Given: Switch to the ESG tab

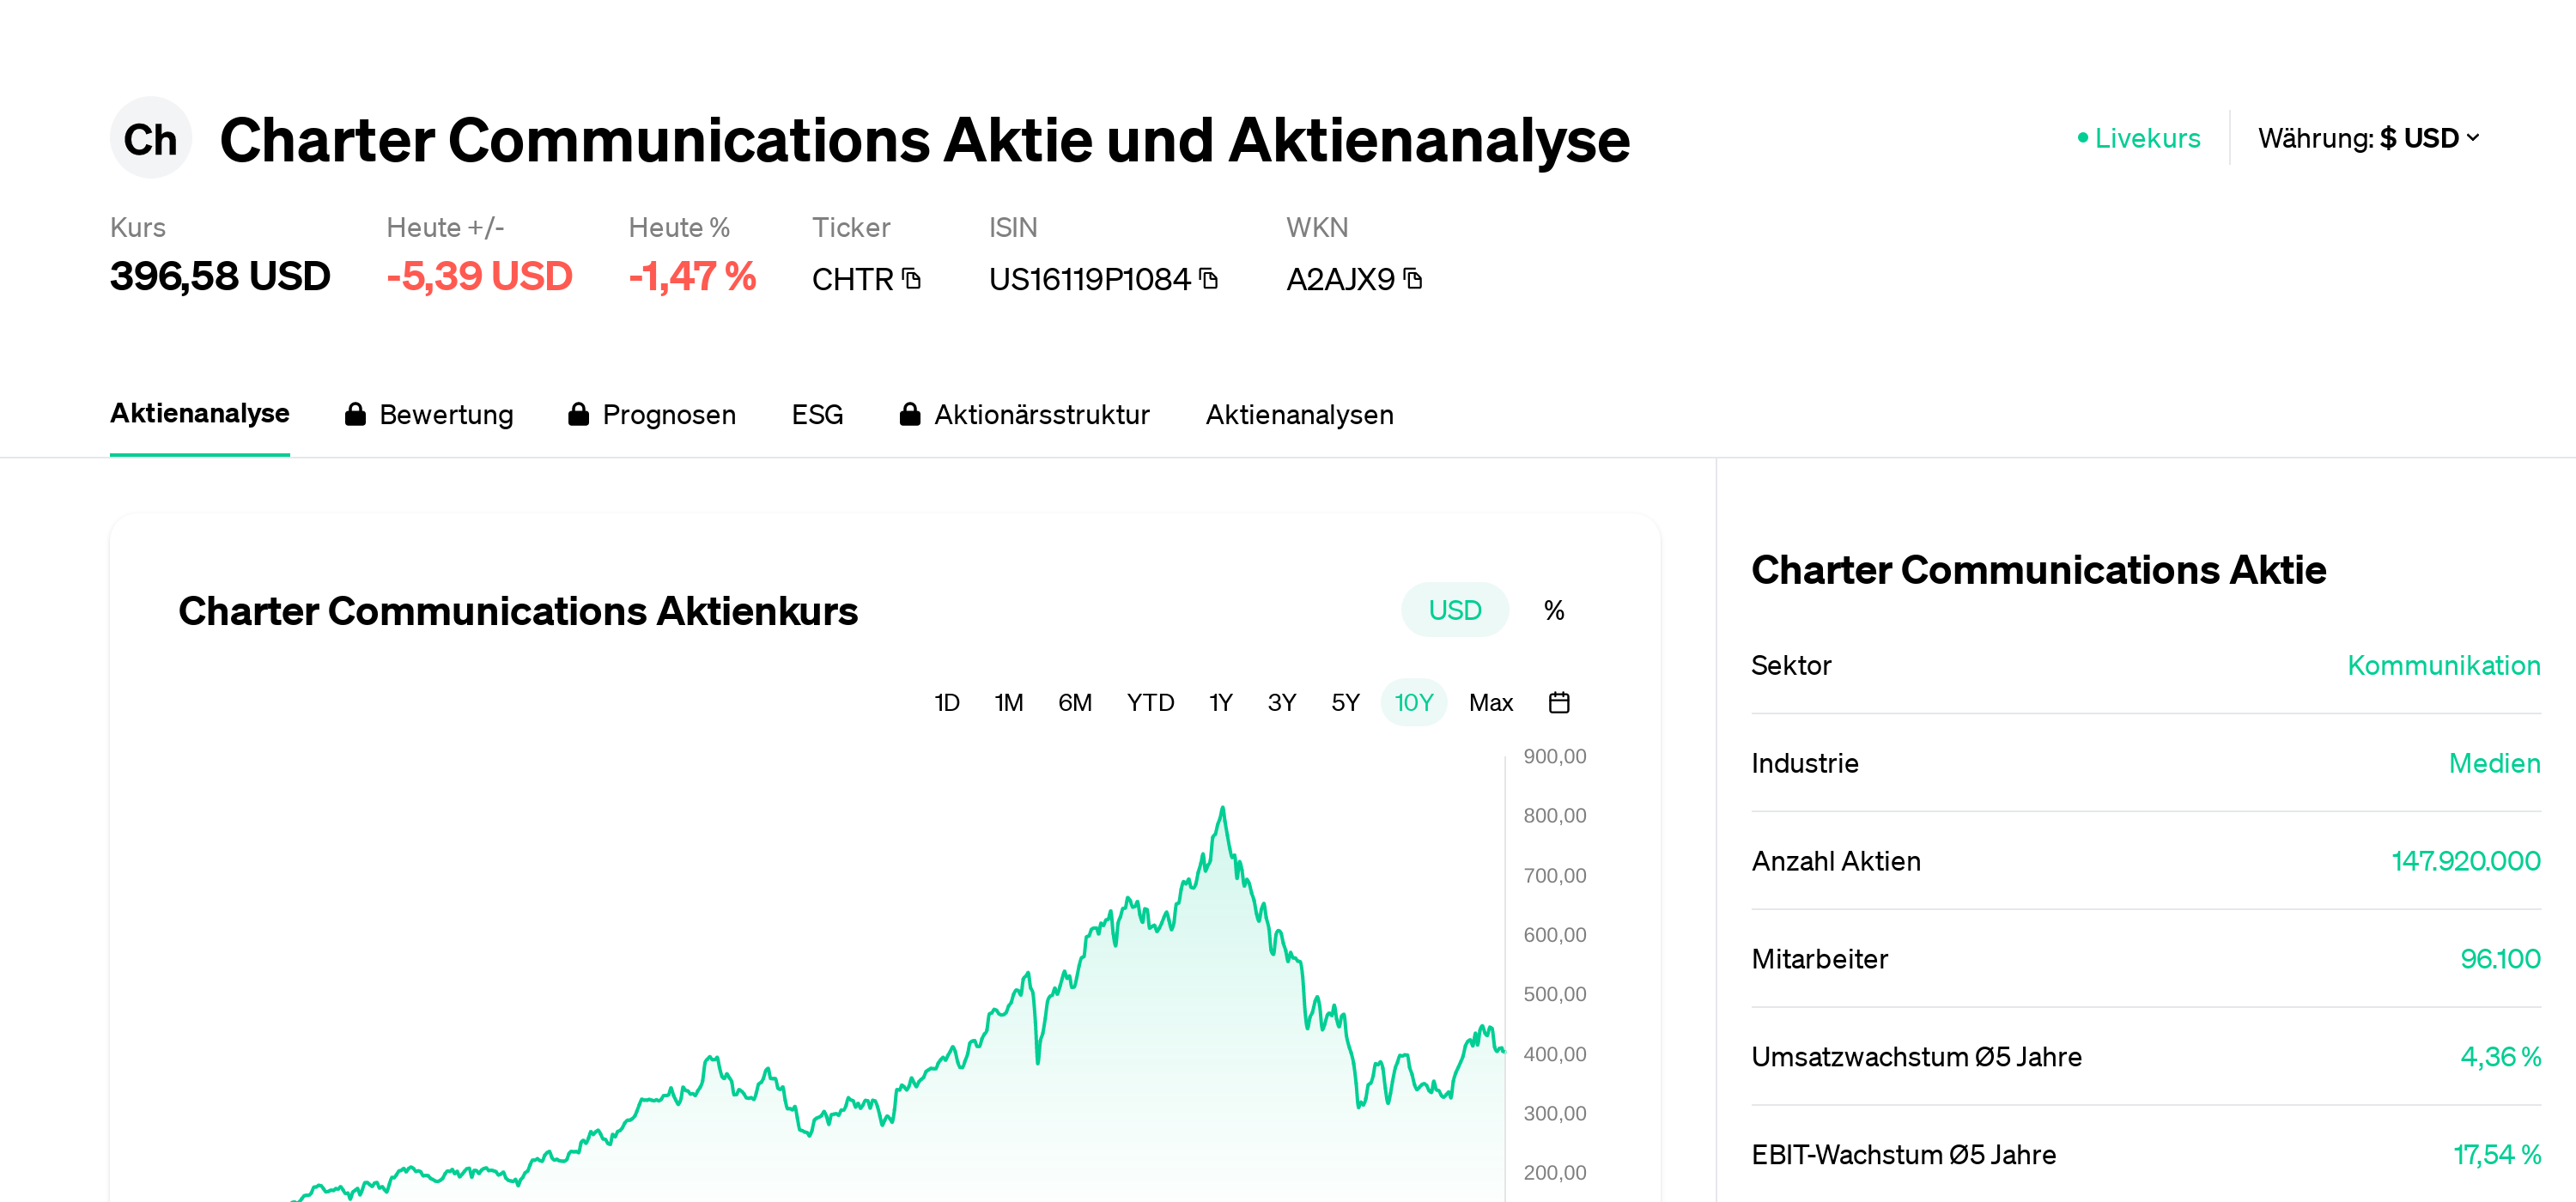Looking at the screenshot, I should coord(817,414).
